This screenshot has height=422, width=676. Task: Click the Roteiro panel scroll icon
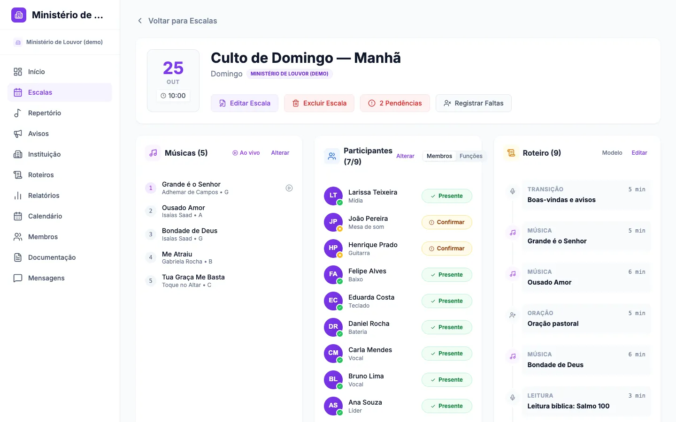511,153
